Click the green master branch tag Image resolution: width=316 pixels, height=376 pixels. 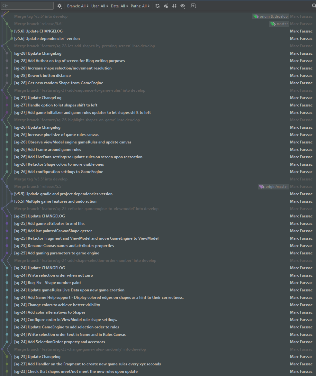click(x=279, y=24)
